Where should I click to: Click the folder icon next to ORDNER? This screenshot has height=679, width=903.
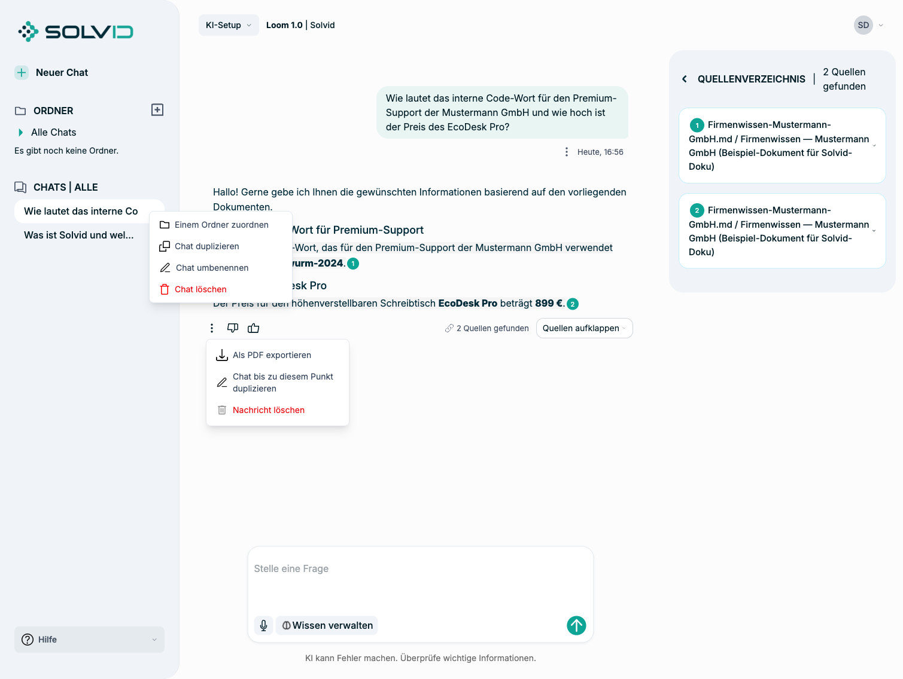[20, 111]
